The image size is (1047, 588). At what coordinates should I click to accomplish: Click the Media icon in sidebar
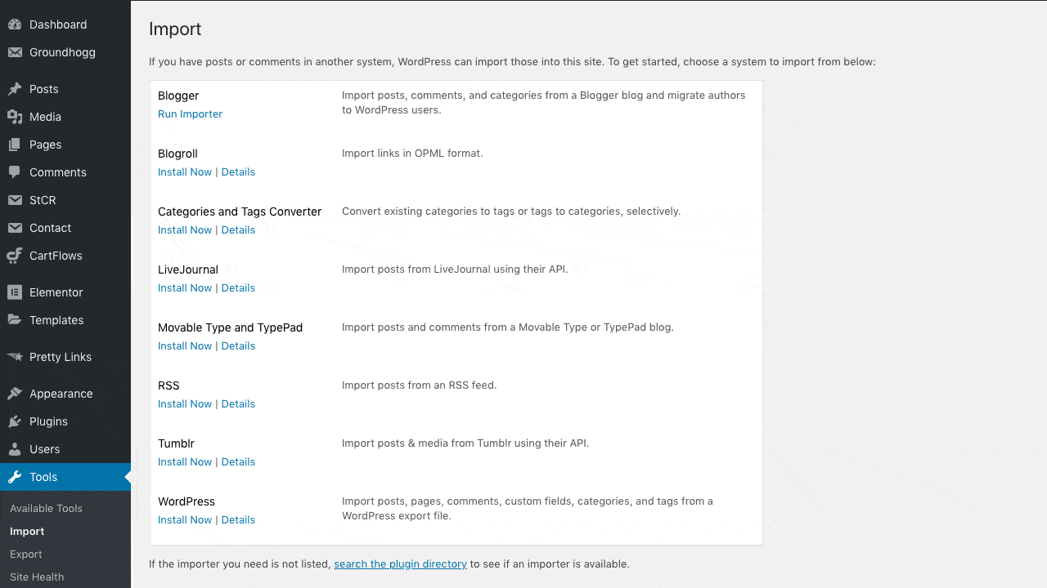pyautogui.click(x=15, y=117)
